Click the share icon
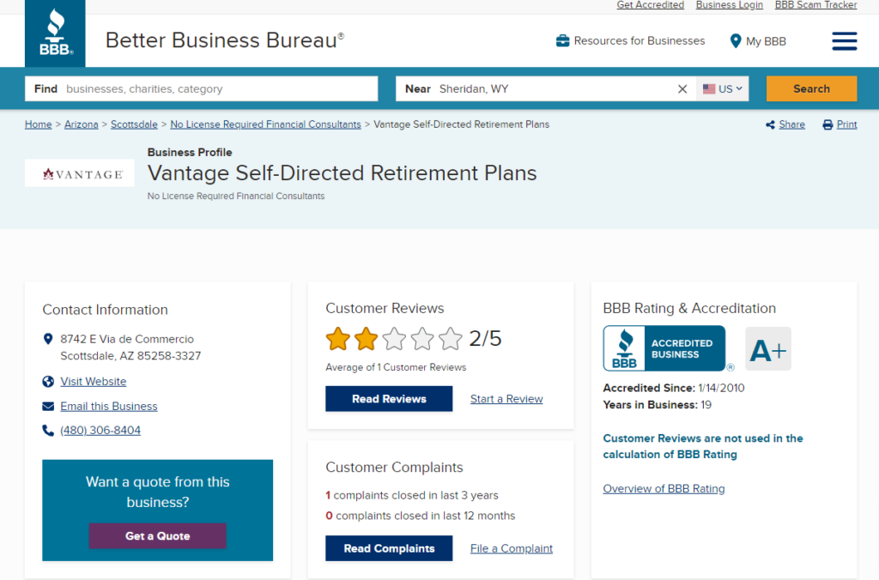This screenshot has height=580, width=879. pos(770,124)
